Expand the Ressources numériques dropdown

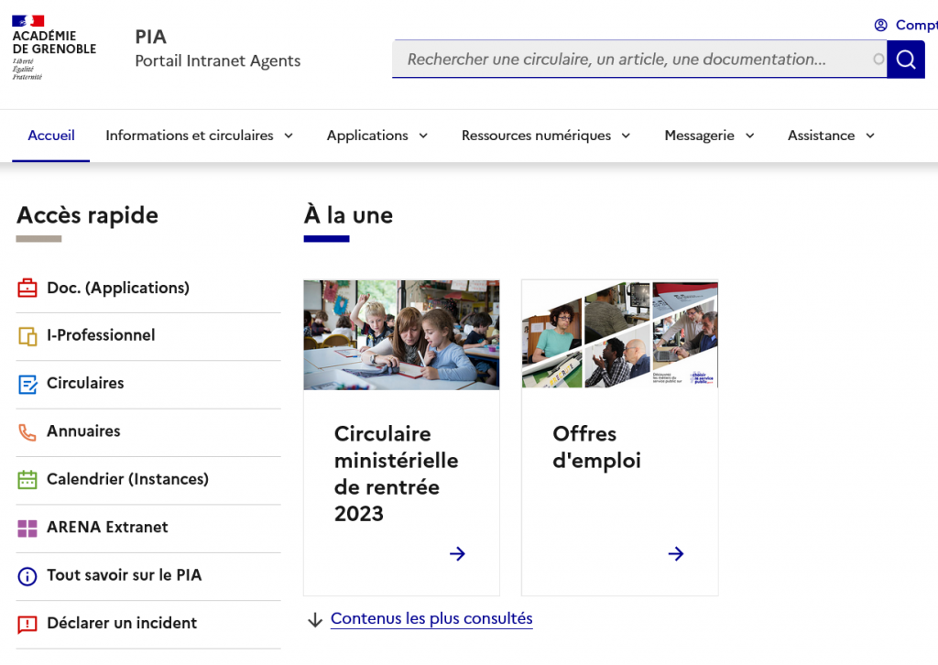(x=546, y=136)
